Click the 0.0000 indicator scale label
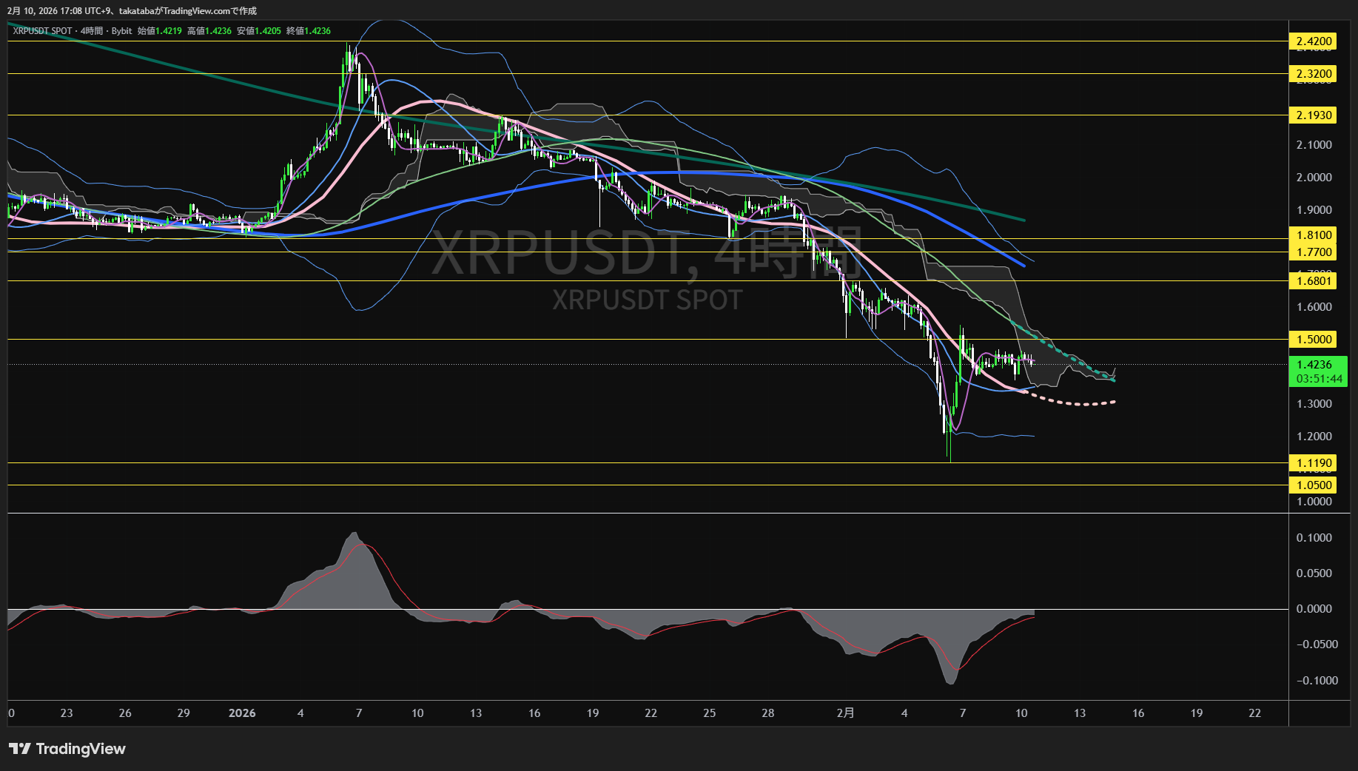The width and height of the screenshot is (1358, 771). 1314,609
